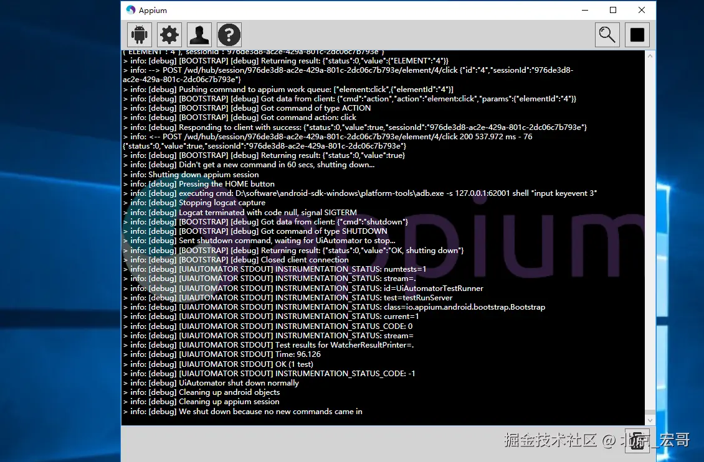Click 'Pushing command to appium work queue' line
The height and width of the screenshot is (462, 704).
coord(288,89)
